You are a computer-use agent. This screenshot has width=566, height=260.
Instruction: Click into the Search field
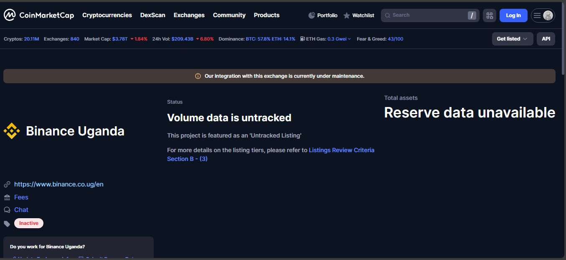426,15
